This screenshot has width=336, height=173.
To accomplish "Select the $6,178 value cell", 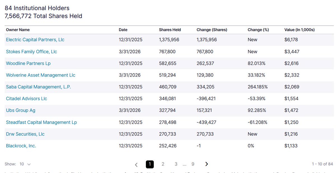I will (291, 40).
